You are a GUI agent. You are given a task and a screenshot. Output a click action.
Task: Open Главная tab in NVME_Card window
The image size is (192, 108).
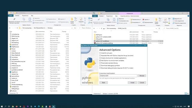coord(101,16)
